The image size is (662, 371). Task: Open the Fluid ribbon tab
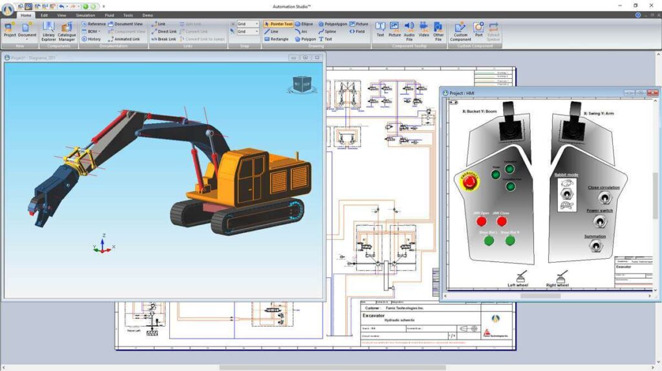(x=109, y=15)
